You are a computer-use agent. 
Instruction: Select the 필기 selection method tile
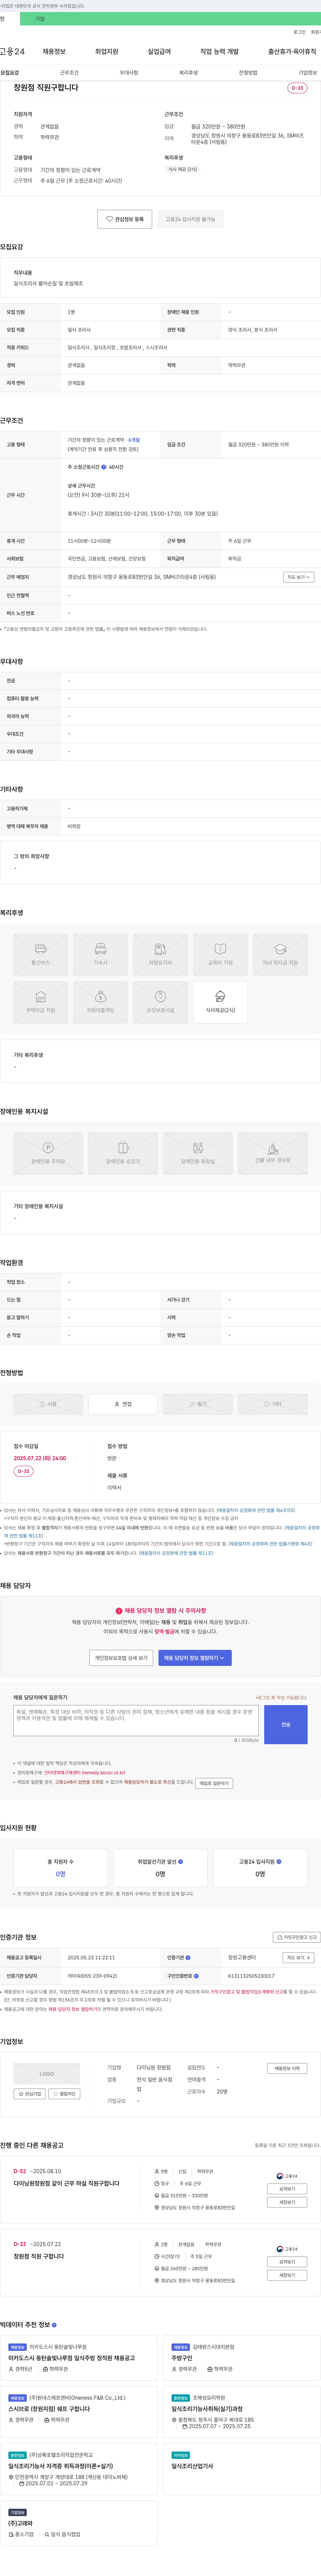[x=198, y=1404]
